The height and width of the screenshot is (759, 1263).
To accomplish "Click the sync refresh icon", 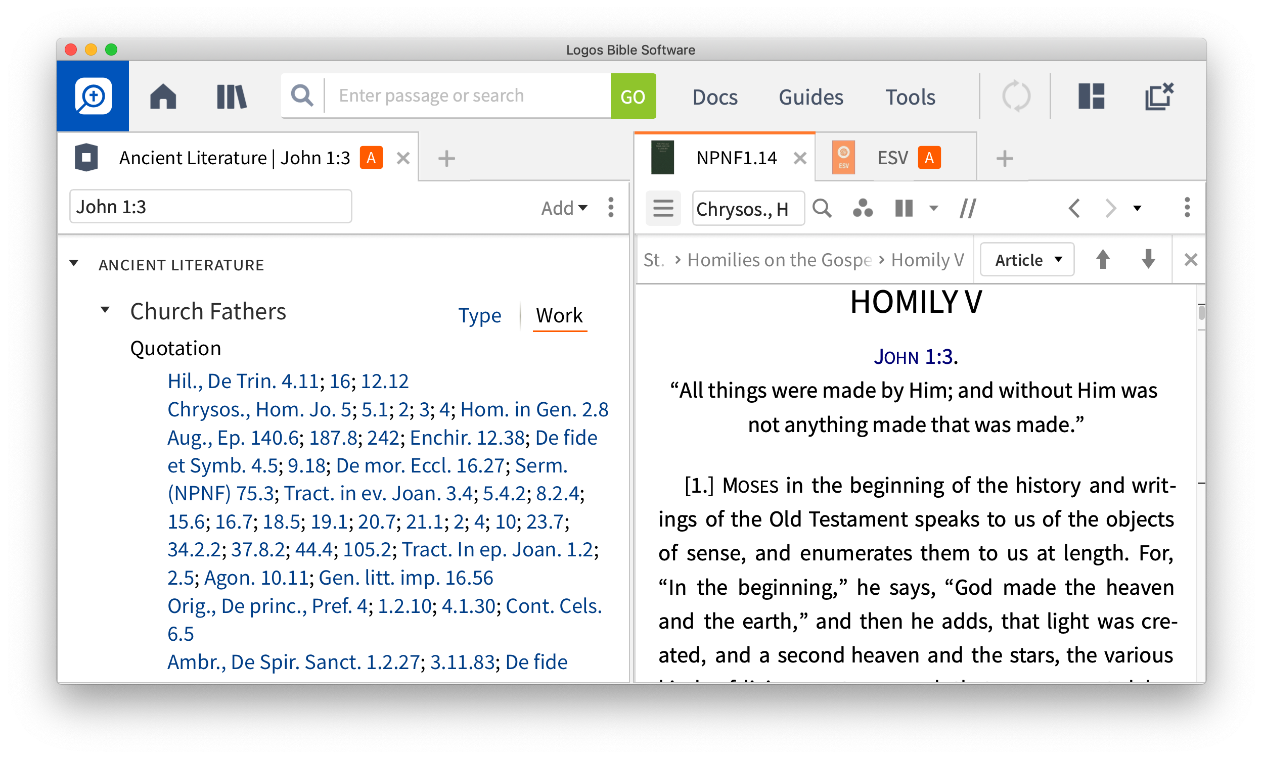I will click(x=1015, y=96).
